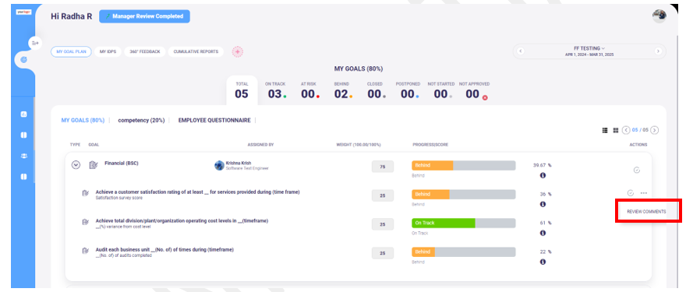The height and width of the screenshot is (292, 686).
Task: Click the Financial (BSC) goal type icon
Action: tap(94, 165)
